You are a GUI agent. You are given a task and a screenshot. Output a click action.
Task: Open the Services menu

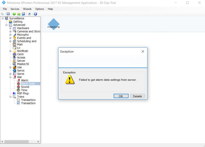[15, 9]
